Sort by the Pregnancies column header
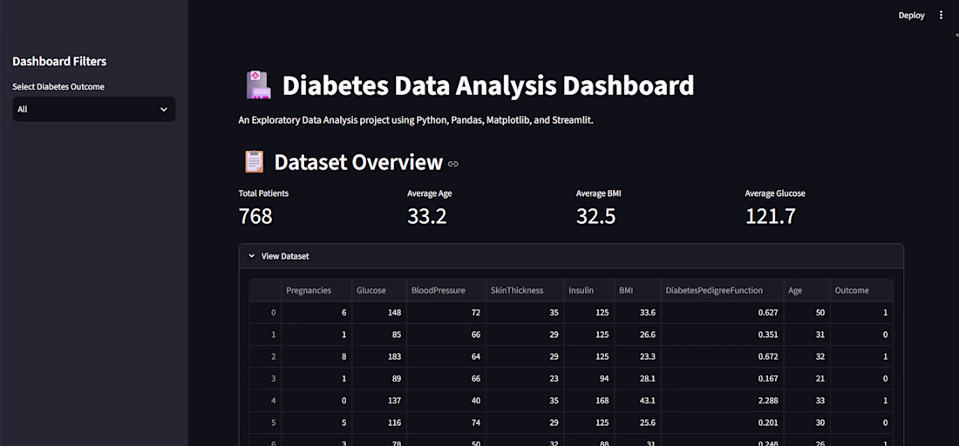Screen dimensions: 959x446 316,290
